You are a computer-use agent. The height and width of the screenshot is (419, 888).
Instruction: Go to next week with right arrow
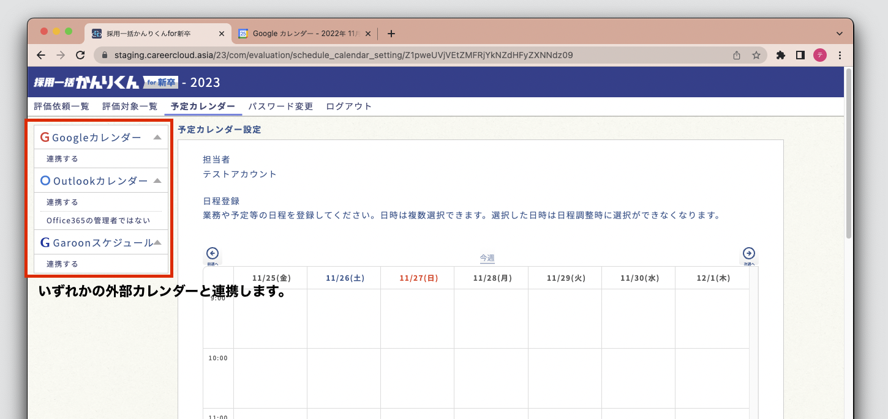[x=749, y=254]
